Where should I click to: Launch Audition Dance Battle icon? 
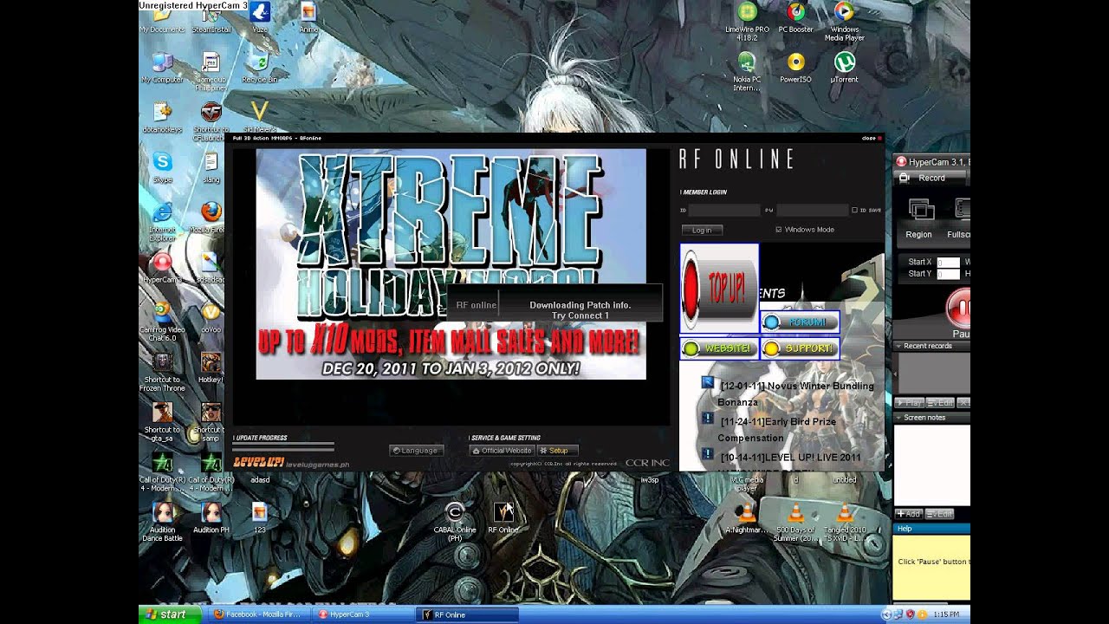pos(162,522)
